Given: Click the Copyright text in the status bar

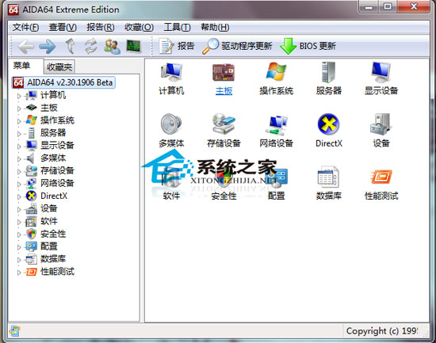Looking at the screenshot, I should pos(382,331).
